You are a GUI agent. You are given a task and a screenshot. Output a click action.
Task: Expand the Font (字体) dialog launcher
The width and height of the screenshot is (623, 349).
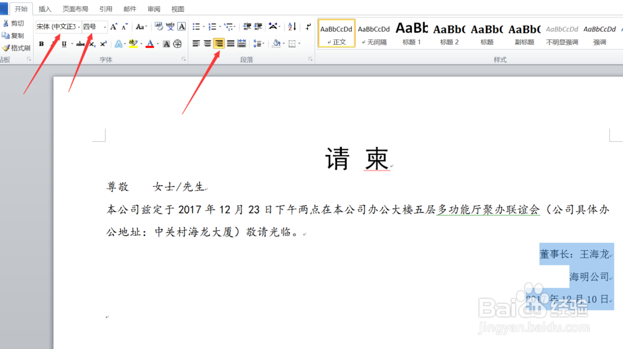tap(184, 59)
